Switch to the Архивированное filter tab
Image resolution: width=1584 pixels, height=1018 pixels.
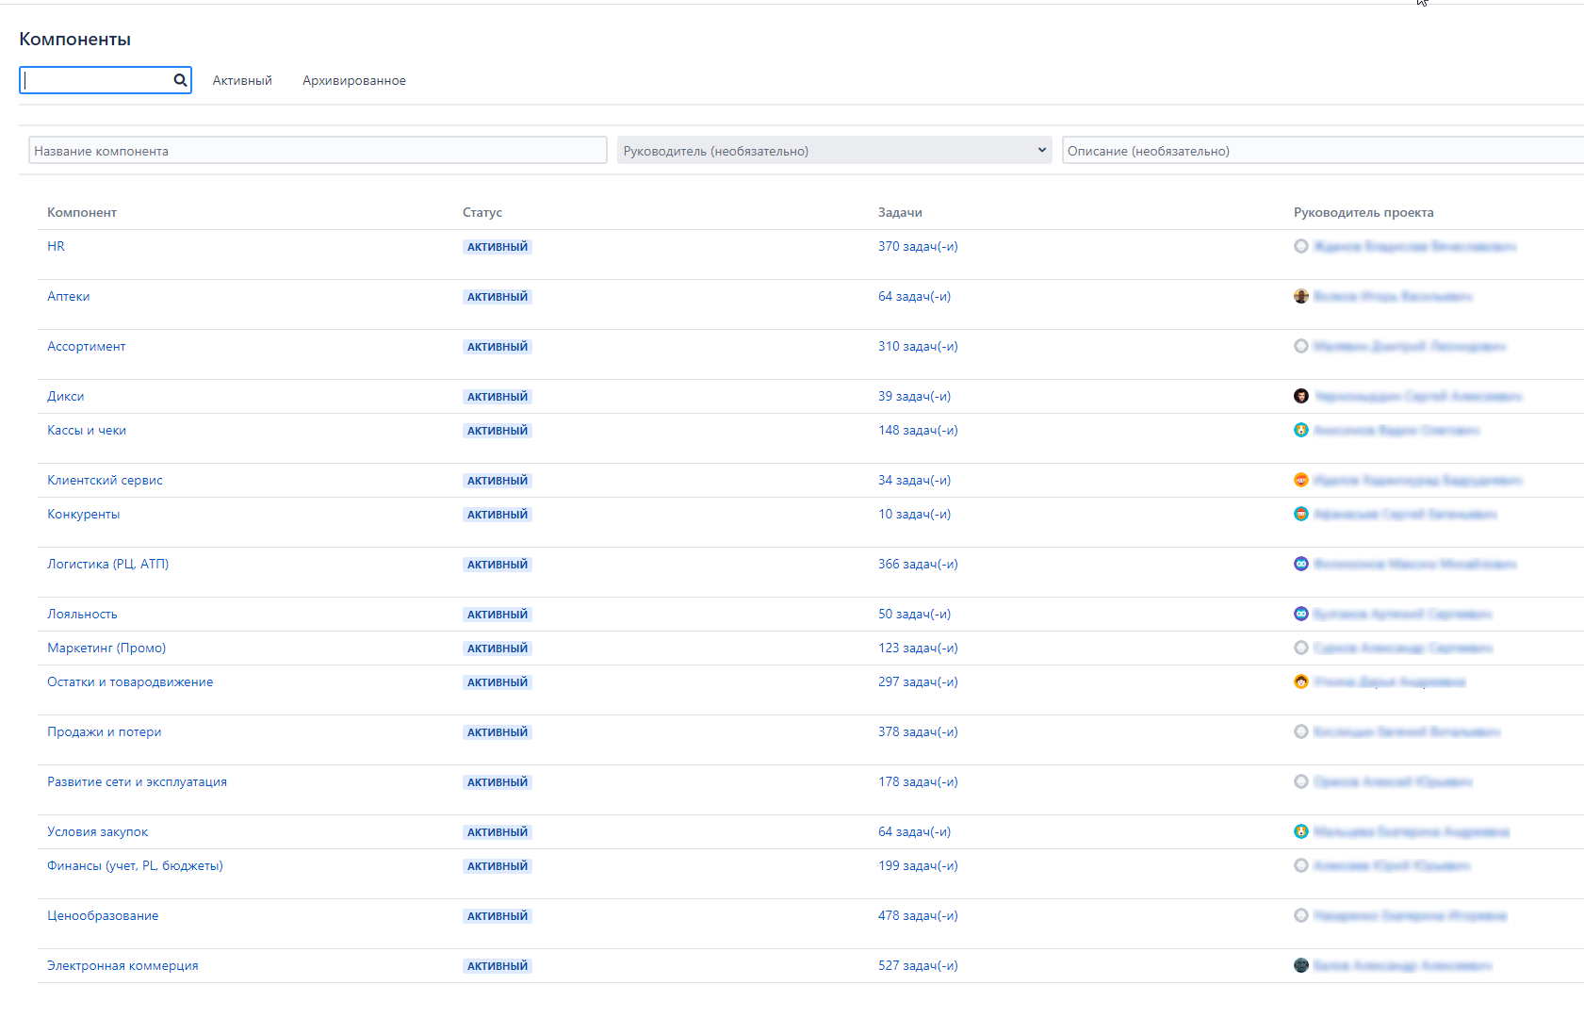coord(354,80)
